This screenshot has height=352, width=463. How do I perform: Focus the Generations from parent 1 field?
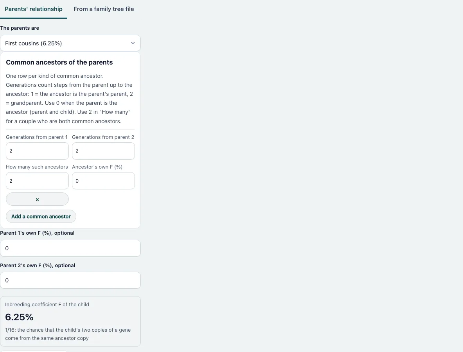point(37,151)
